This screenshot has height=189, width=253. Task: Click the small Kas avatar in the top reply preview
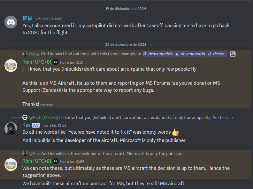pyautogui.click(x=25, y=54)
